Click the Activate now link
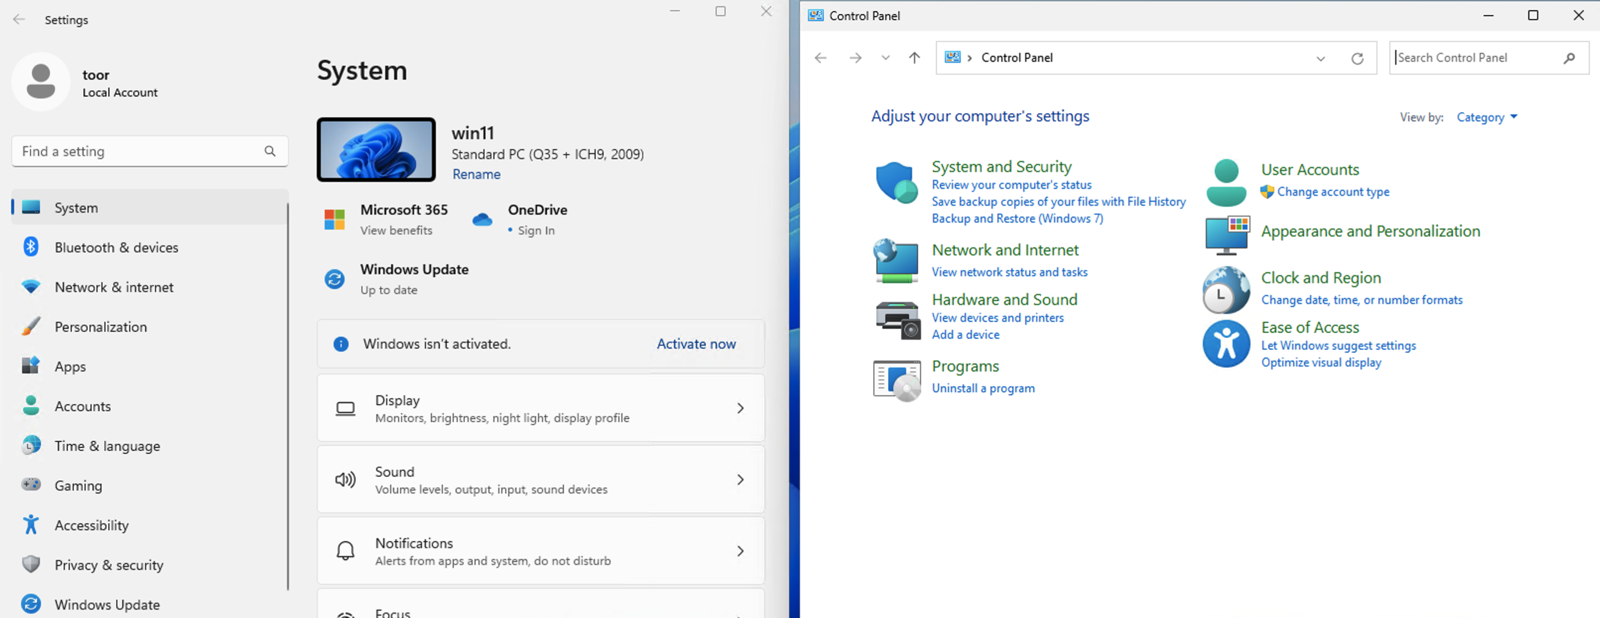1600x618 pixels. point(696,344)
